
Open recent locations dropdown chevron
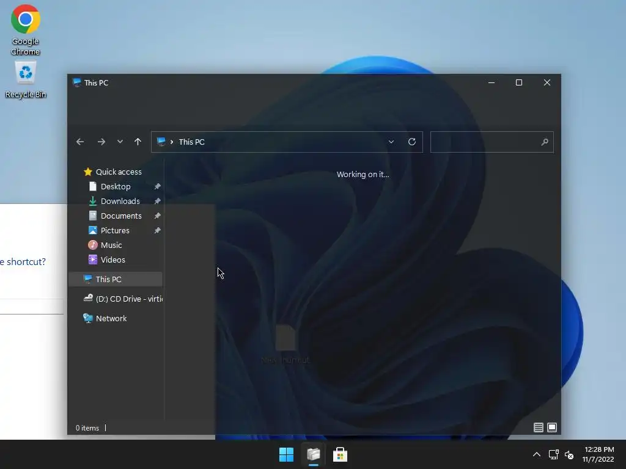point(120,142)
